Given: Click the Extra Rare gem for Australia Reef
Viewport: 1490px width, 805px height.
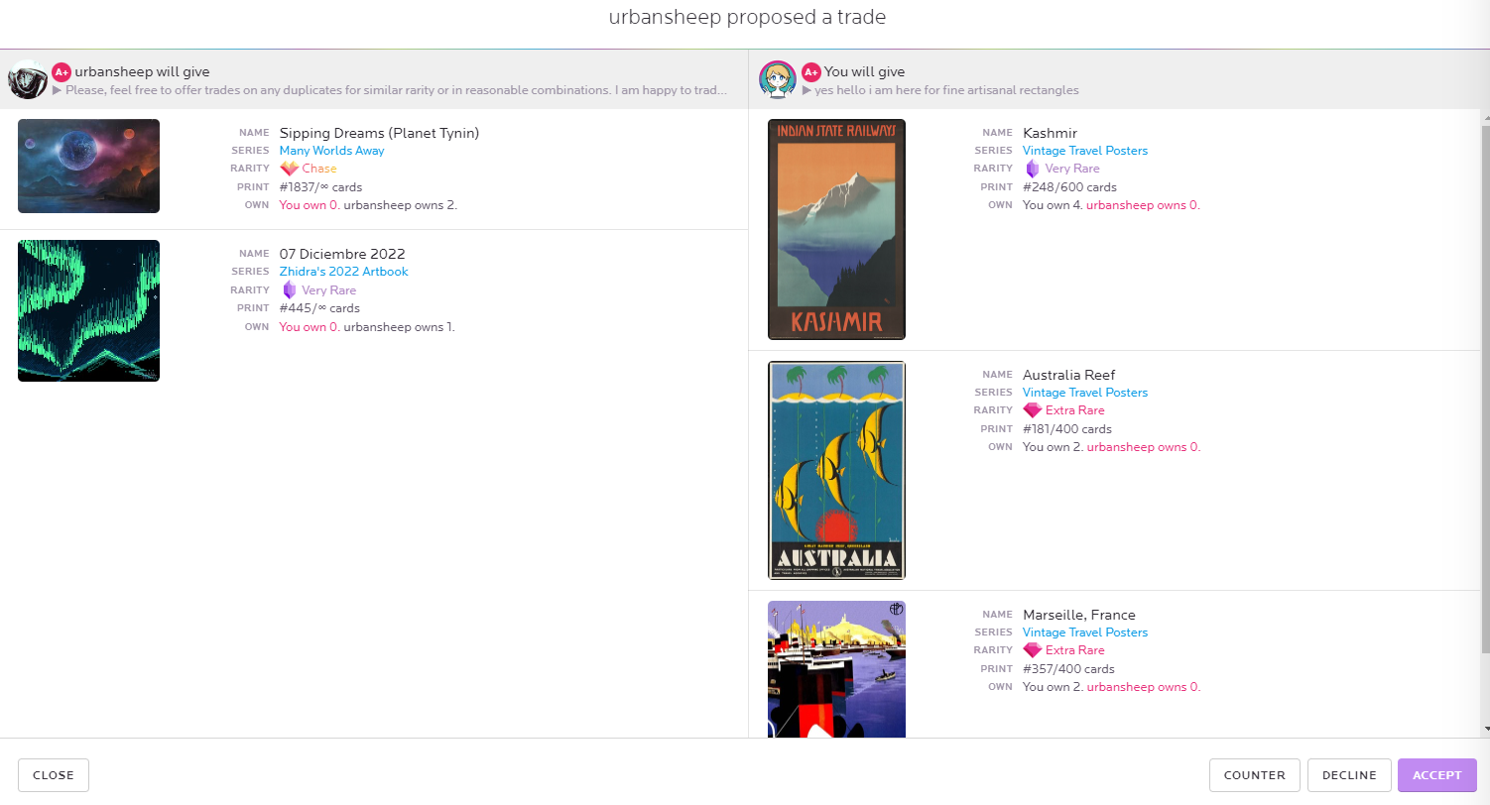Looking at the screenshot, I should tap(1033, 410).
